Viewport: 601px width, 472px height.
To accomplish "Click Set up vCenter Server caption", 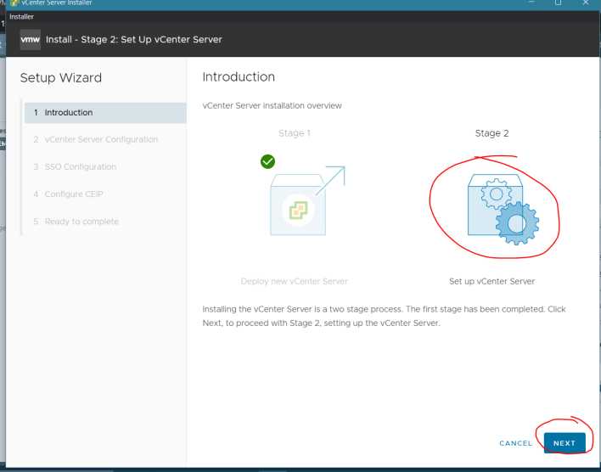I will 491,282.
